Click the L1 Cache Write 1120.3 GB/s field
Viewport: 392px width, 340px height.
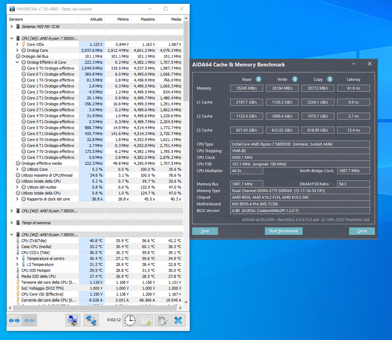282,102
